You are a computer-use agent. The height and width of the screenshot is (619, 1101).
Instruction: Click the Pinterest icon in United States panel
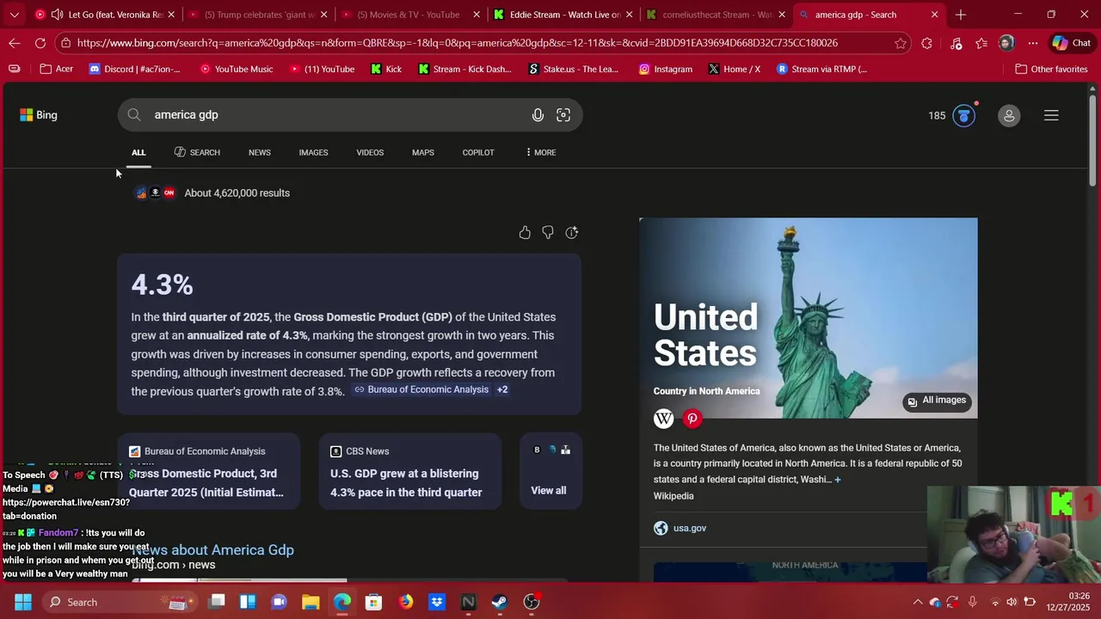coord(692,419)
